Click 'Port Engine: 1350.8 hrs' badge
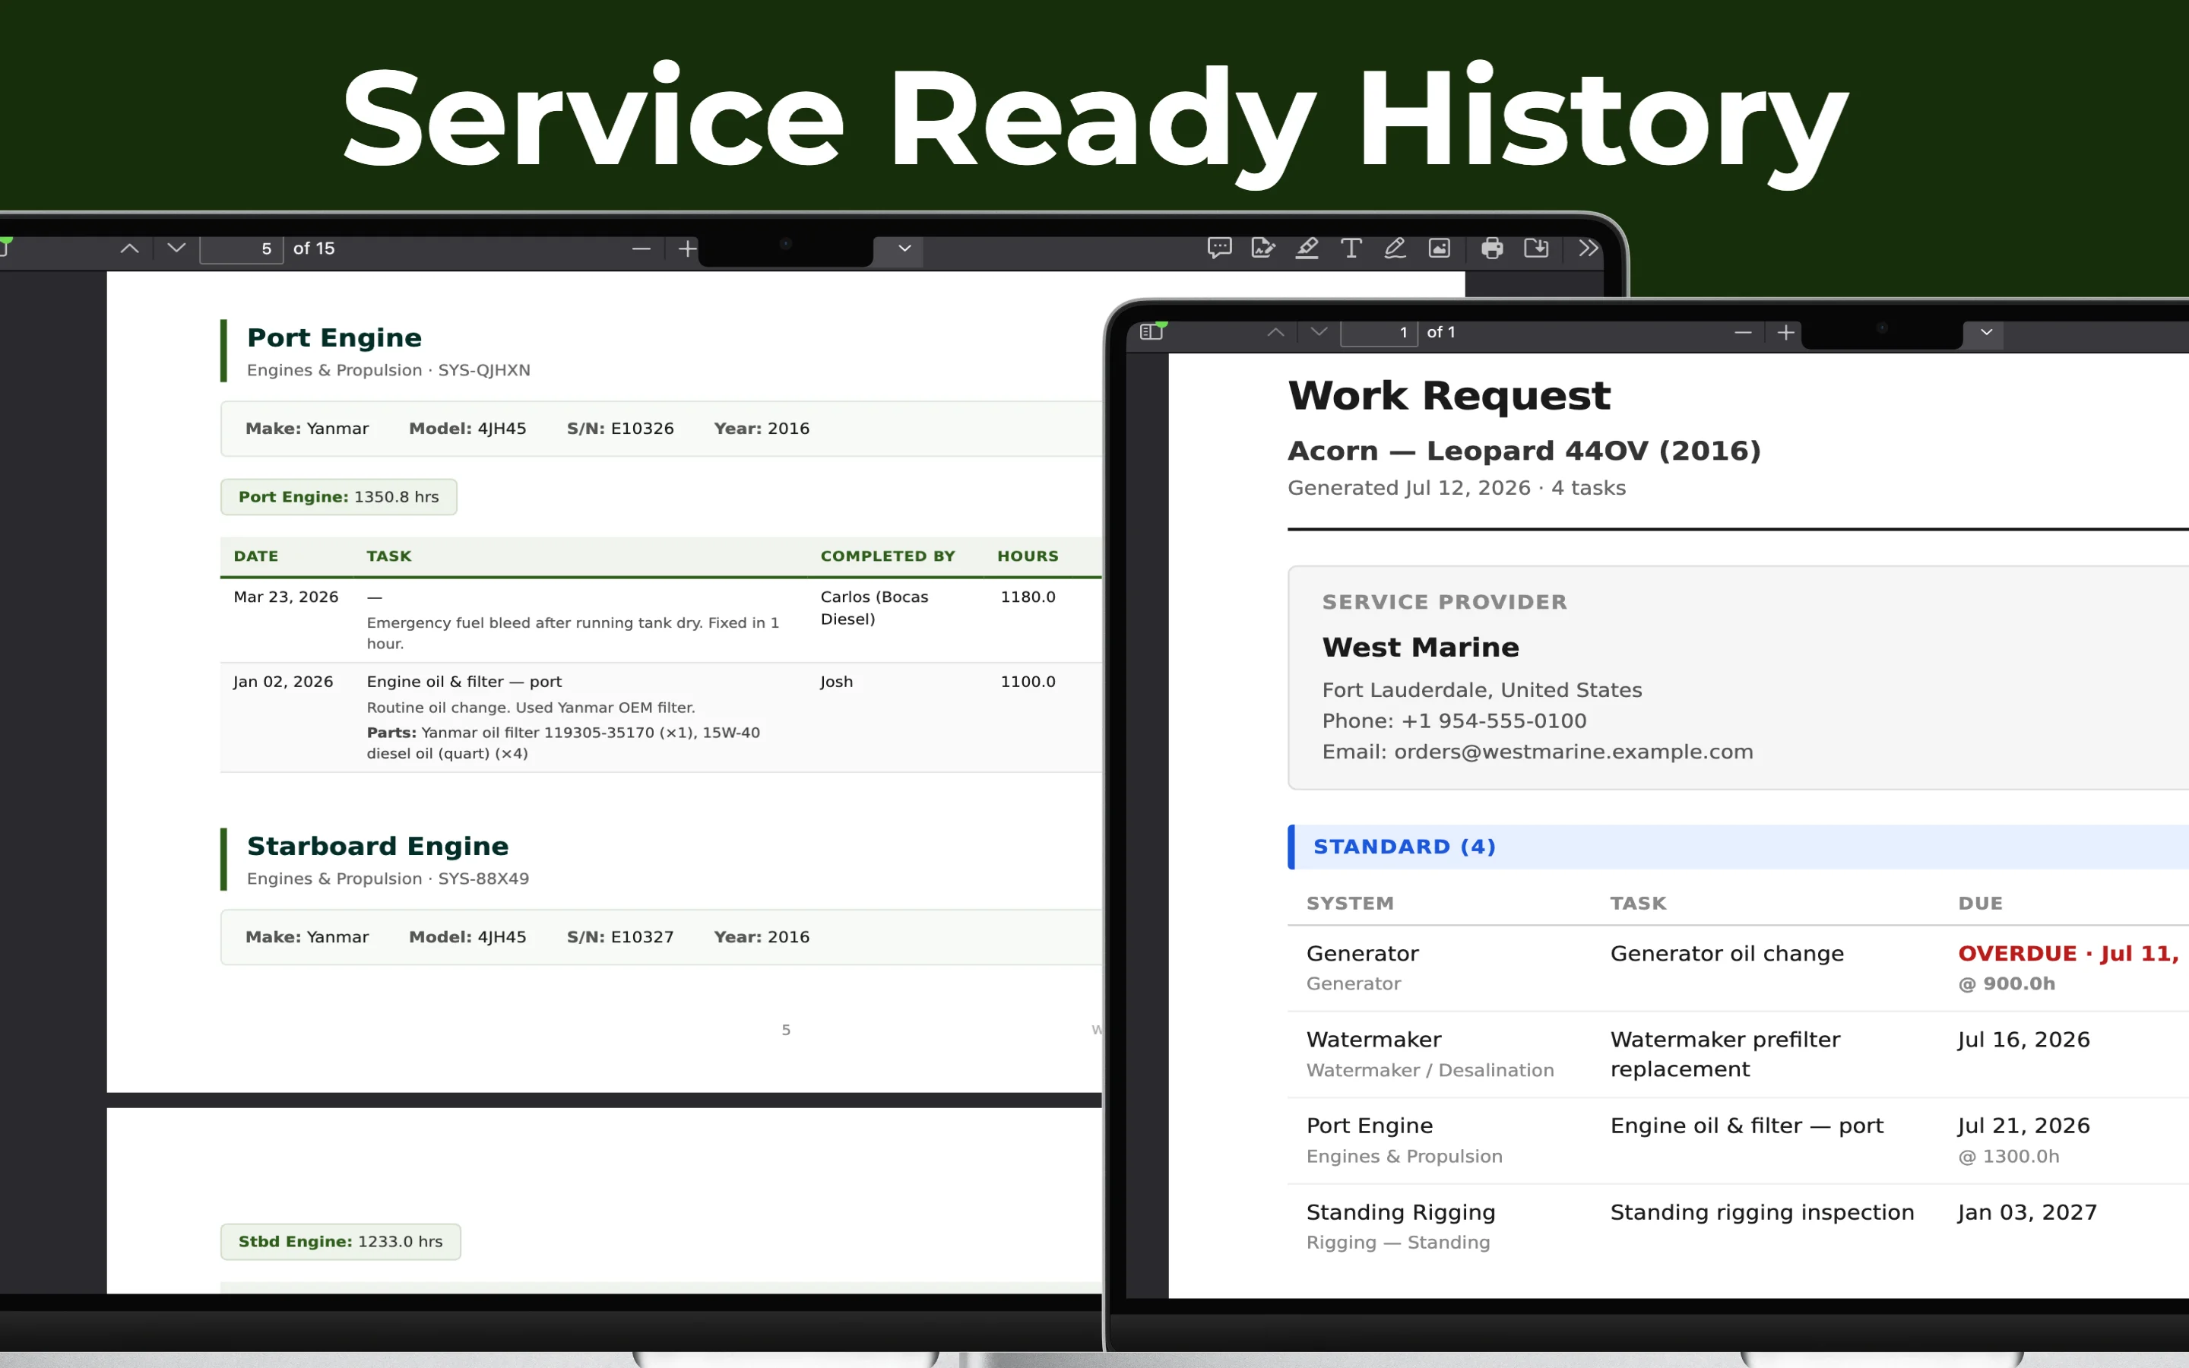The height and width of the screenshot is (1368, 2189). (338, 497)
